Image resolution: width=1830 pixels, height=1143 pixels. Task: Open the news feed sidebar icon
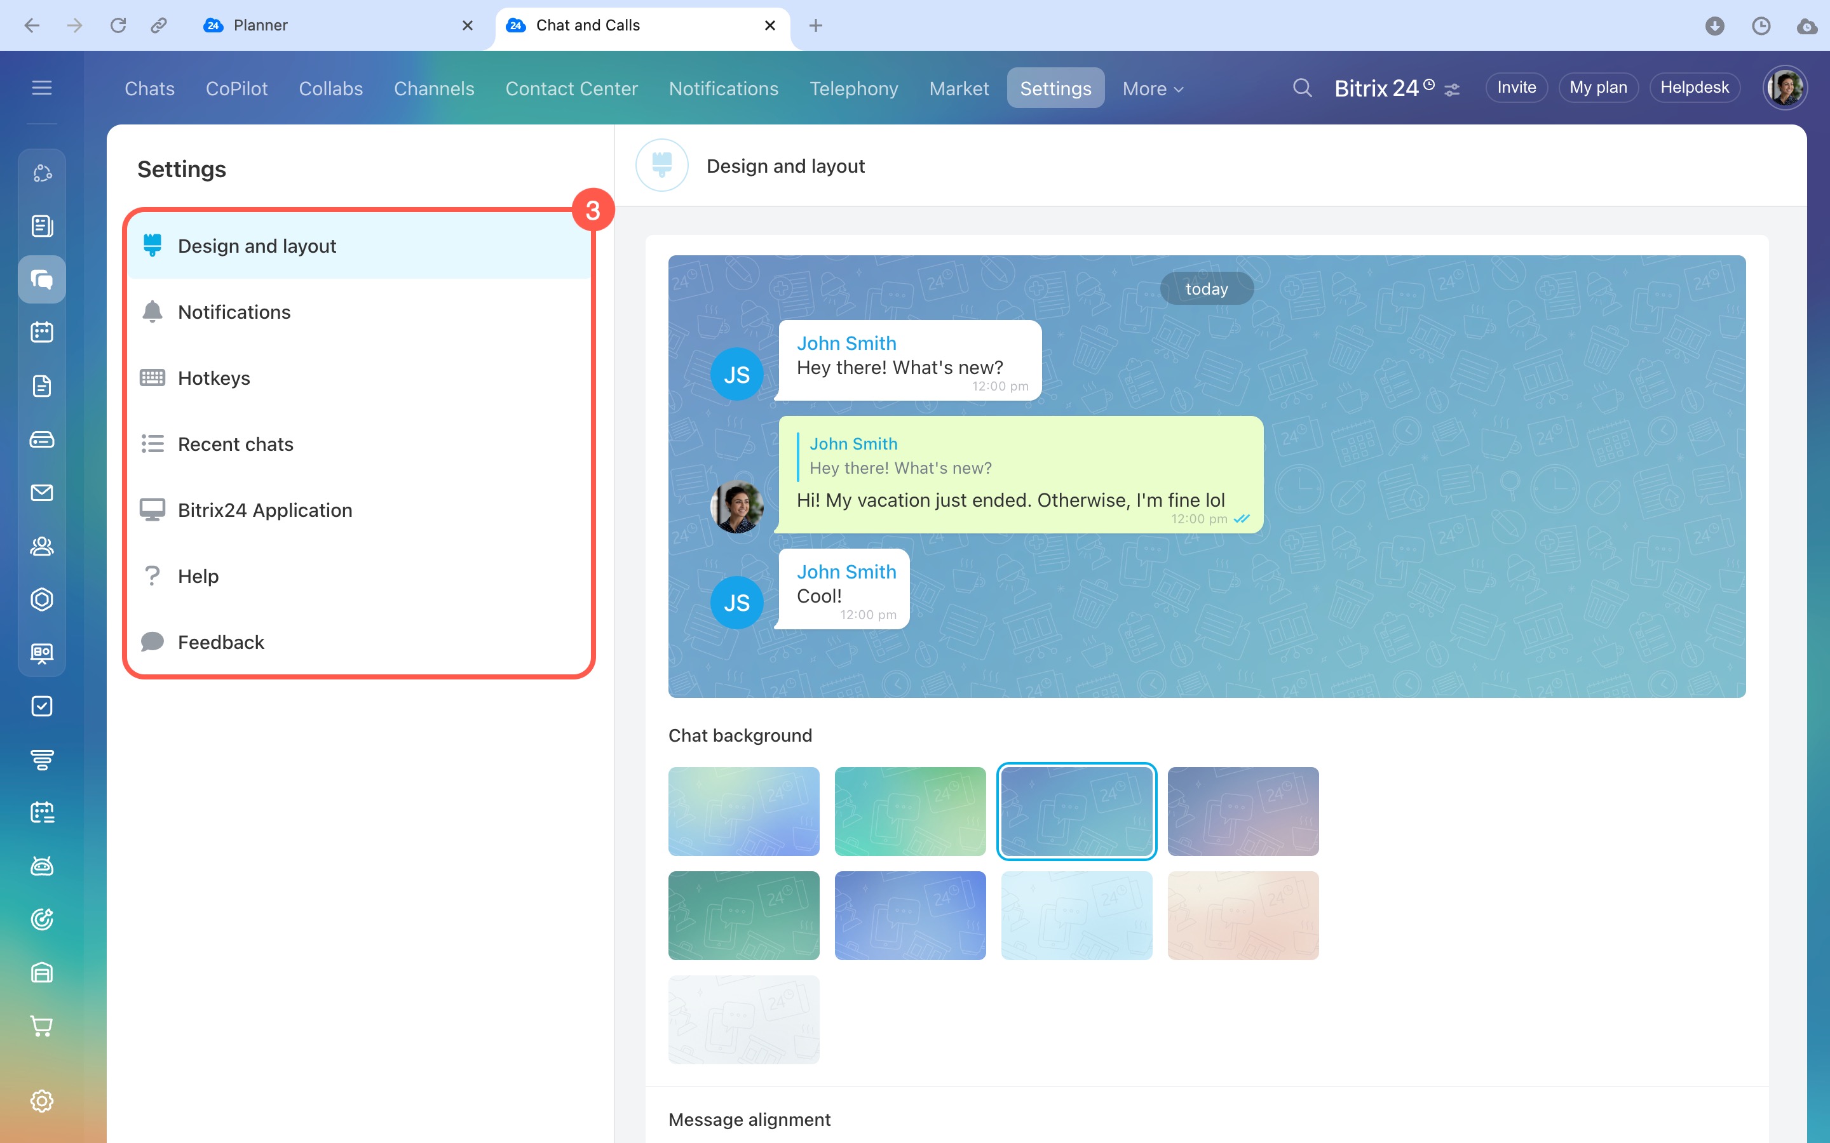click(x=41, y=226)
